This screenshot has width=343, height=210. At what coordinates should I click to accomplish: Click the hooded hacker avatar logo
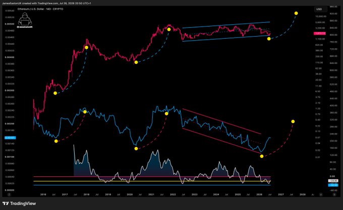coord(25,19)
